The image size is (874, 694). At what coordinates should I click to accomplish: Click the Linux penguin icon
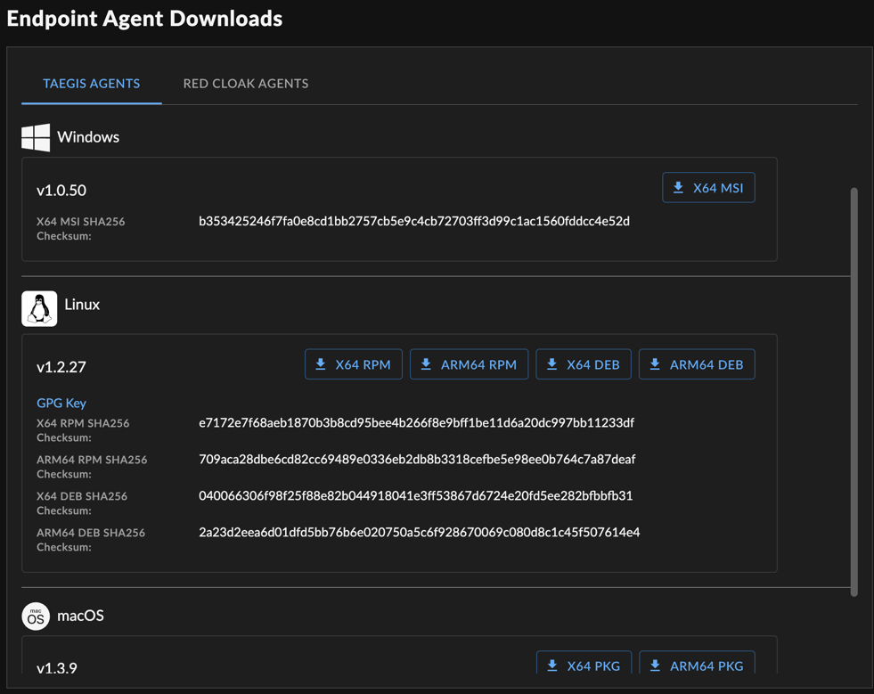coord(39,309)
